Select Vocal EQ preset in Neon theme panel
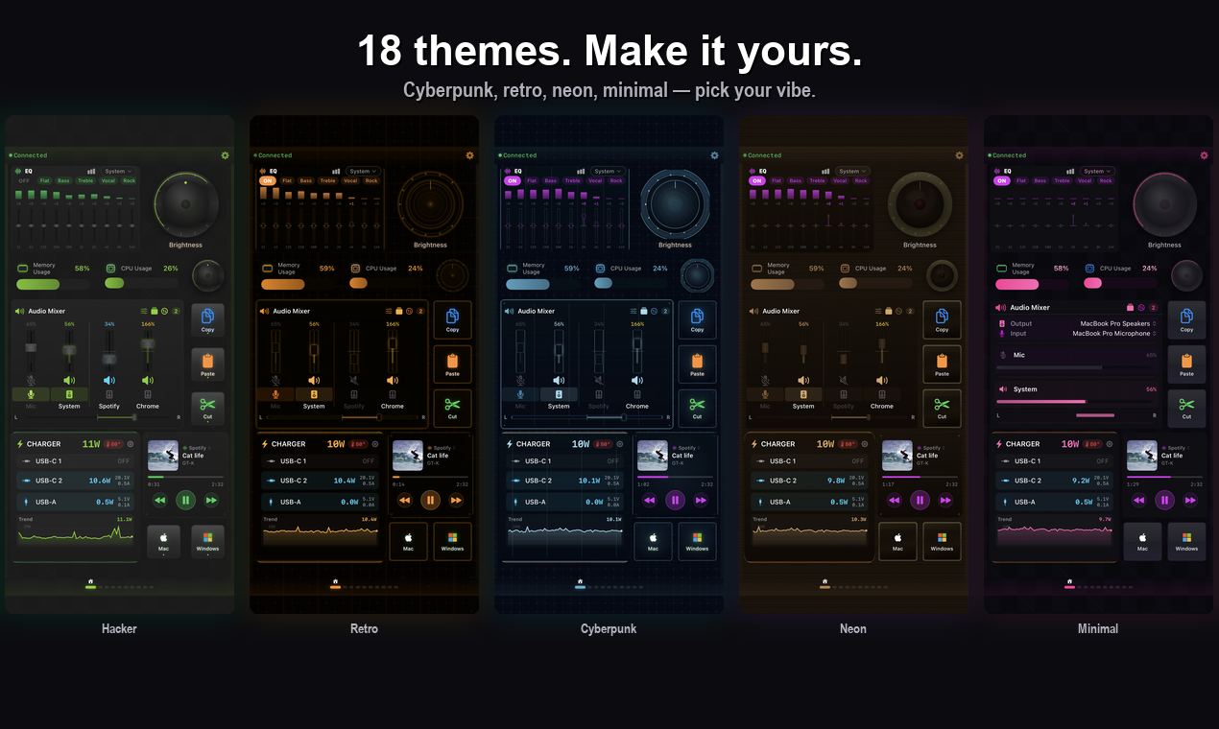The width and height of the screenshot is (1219, 729). (840, 180)
